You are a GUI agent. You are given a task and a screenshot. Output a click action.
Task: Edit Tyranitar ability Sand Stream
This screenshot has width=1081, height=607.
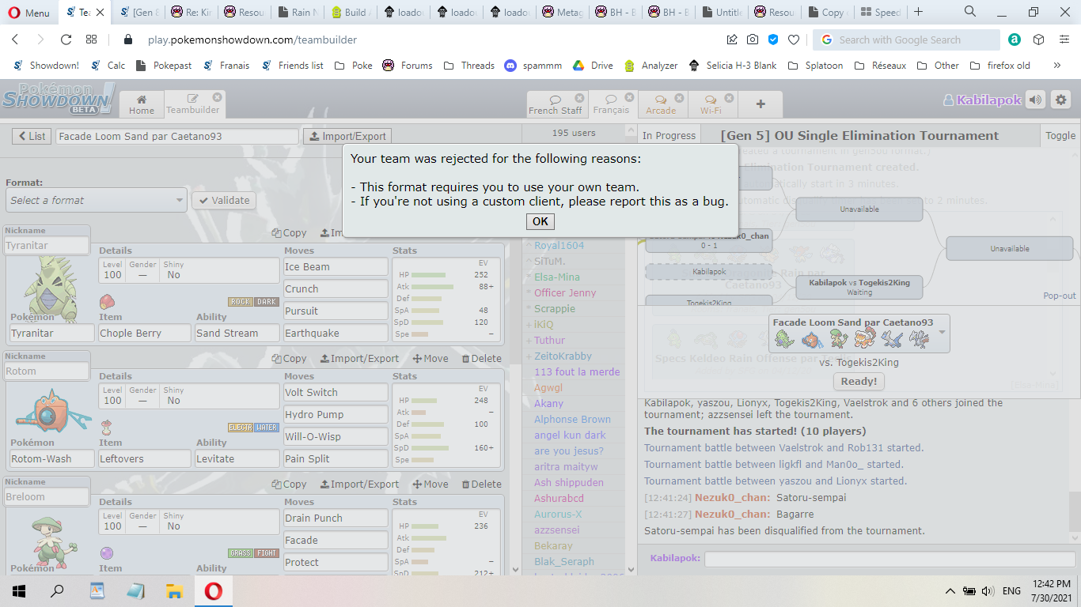pyautogui.click(x=237, y=333)
